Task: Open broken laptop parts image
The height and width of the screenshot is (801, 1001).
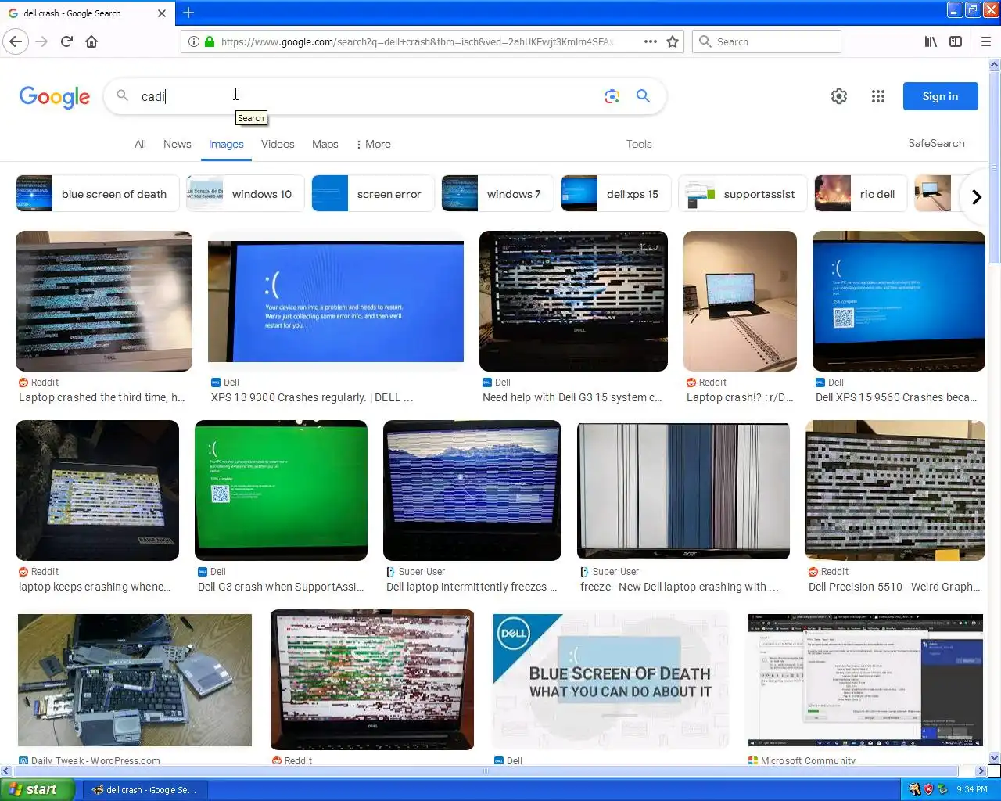Action: click(135, 680)
